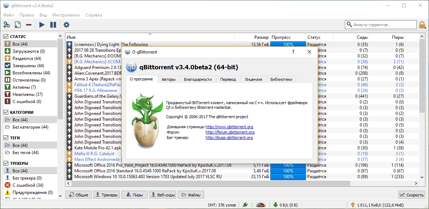Select the Неактивны (37) status filter
429x209 pixels.
pyautogui.click(x=30, y=94)
